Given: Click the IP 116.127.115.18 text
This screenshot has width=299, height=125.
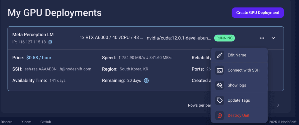Looking at the screenshot, I should coord(29,42).
